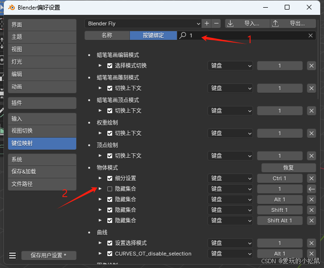Open the 视图切换 navigation section
This screenshot has height=268, width=324.
pyautogui.click(x=42, y=131)
